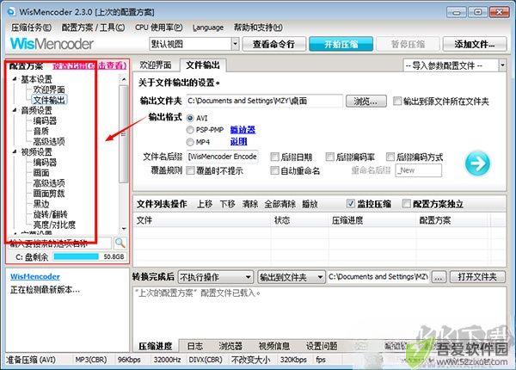This screenshot has width=516, height=370.
Task: Click 播放 in file list operations
Action: click(x=310, y=204)
